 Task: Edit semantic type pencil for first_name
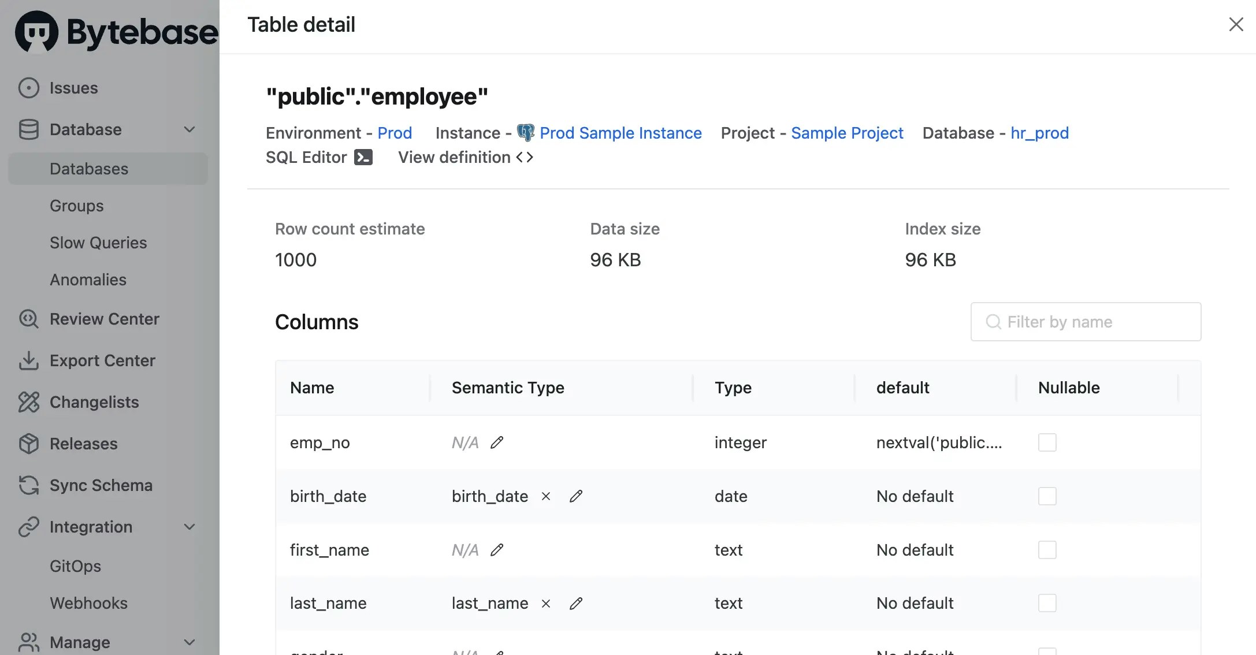497,550
